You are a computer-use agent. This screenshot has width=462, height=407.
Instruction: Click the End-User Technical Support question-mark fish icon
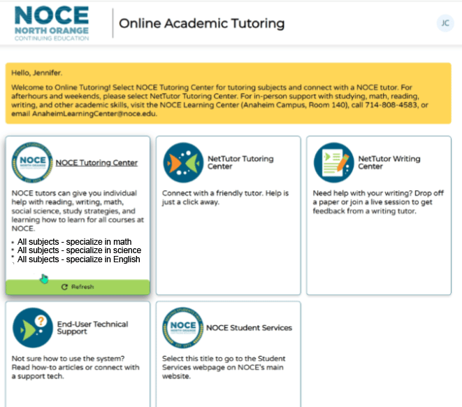33,328
